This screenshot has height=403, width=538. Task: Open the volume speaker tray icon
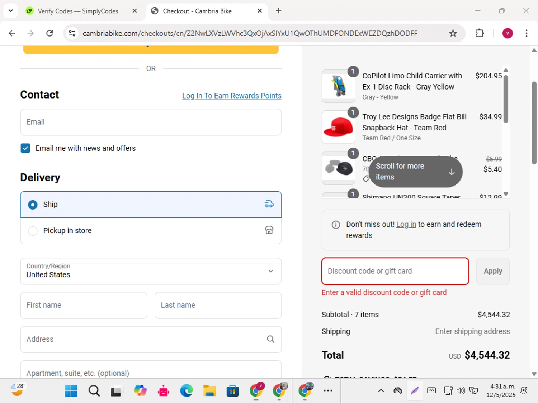point(461,391)
